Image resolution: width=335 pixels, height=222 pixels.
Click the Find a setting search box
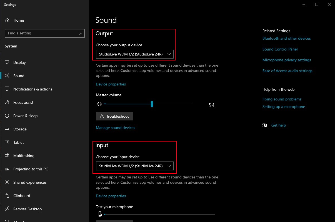[x=45, y=33]
